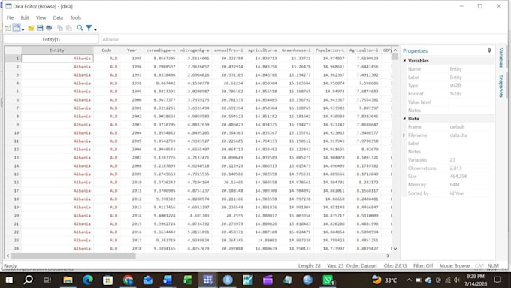511x288 pixels.
Task: Click the Type property value str28
Action: [455, 86]
